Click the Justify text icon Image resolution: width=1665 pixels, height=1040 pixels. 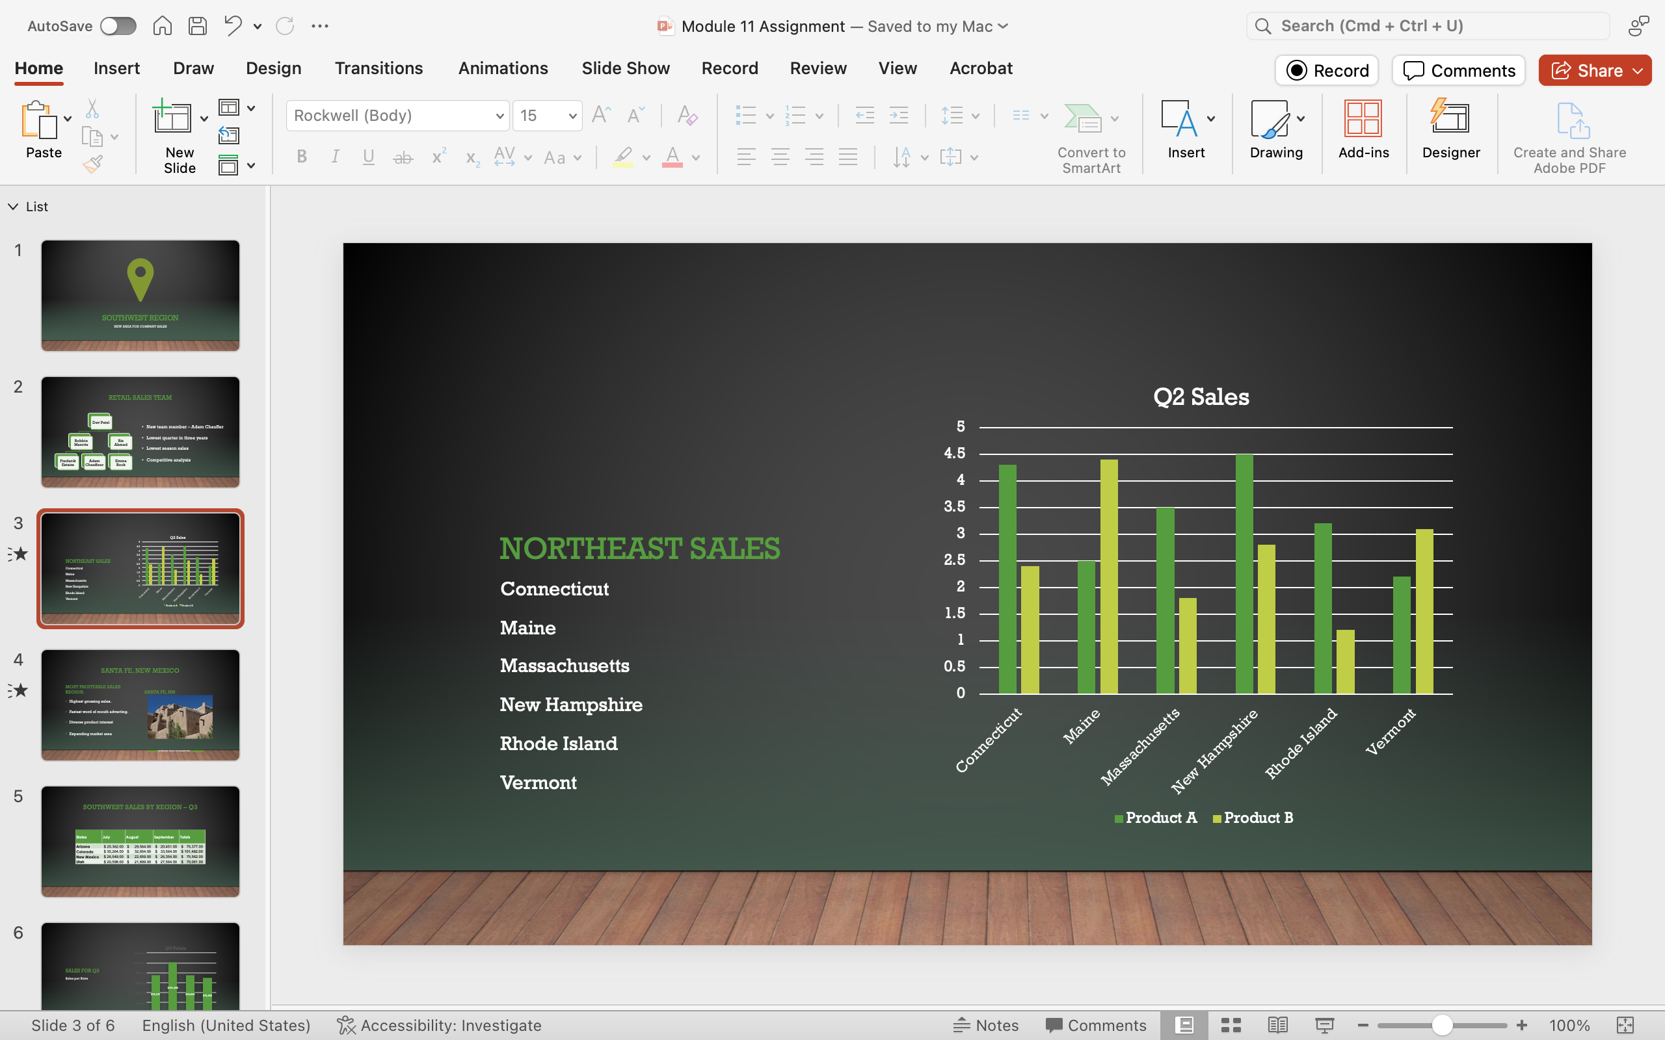click(x=847, y=157)
